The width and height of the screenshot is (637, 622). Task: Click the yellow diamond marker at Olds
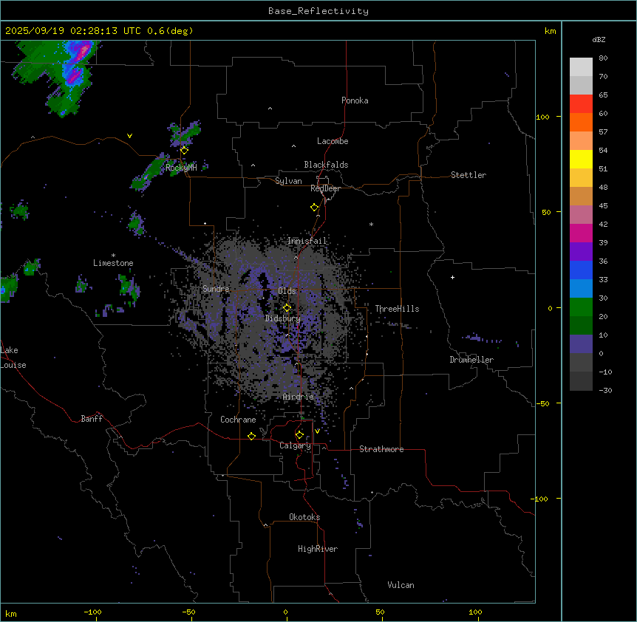coord(287,307)
